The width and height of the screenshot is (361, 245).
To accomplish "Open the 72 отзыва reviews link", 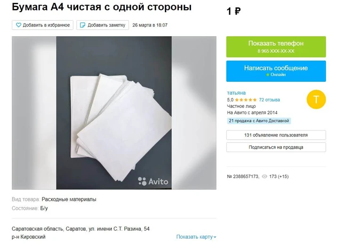I will [x=269, y=100].
